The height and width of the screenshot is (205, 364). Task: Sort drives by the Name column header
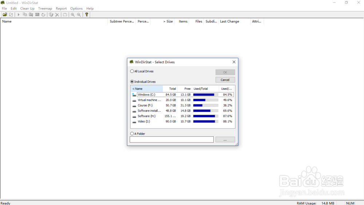coord(147,89)
